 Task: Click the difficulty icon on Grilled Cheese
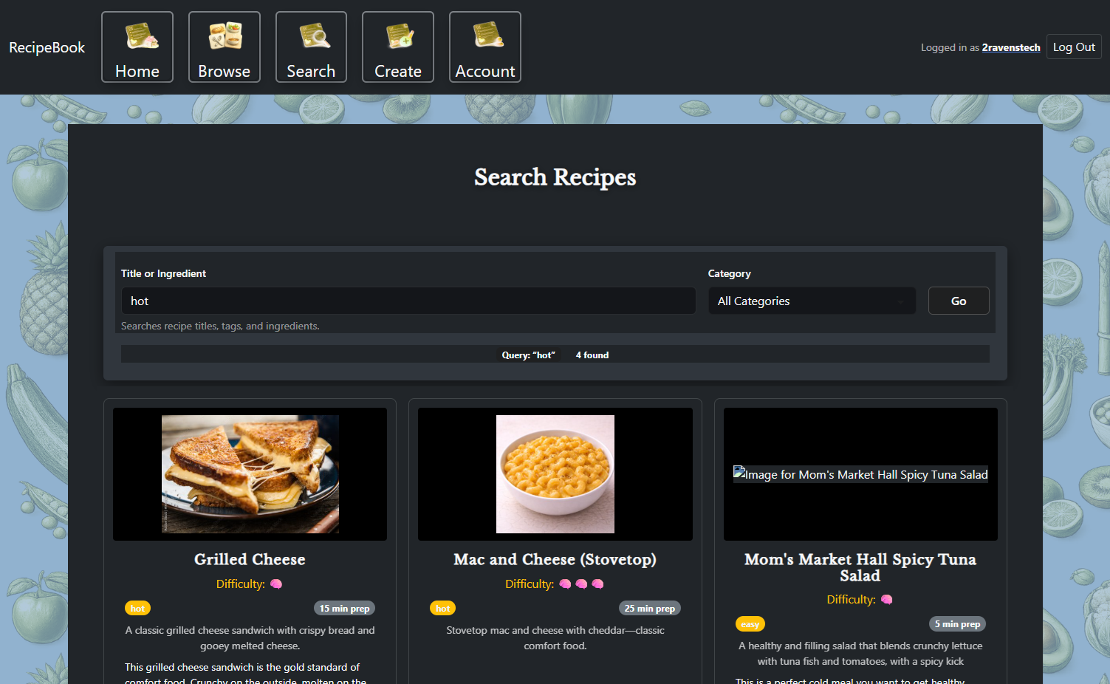[275, 584]
